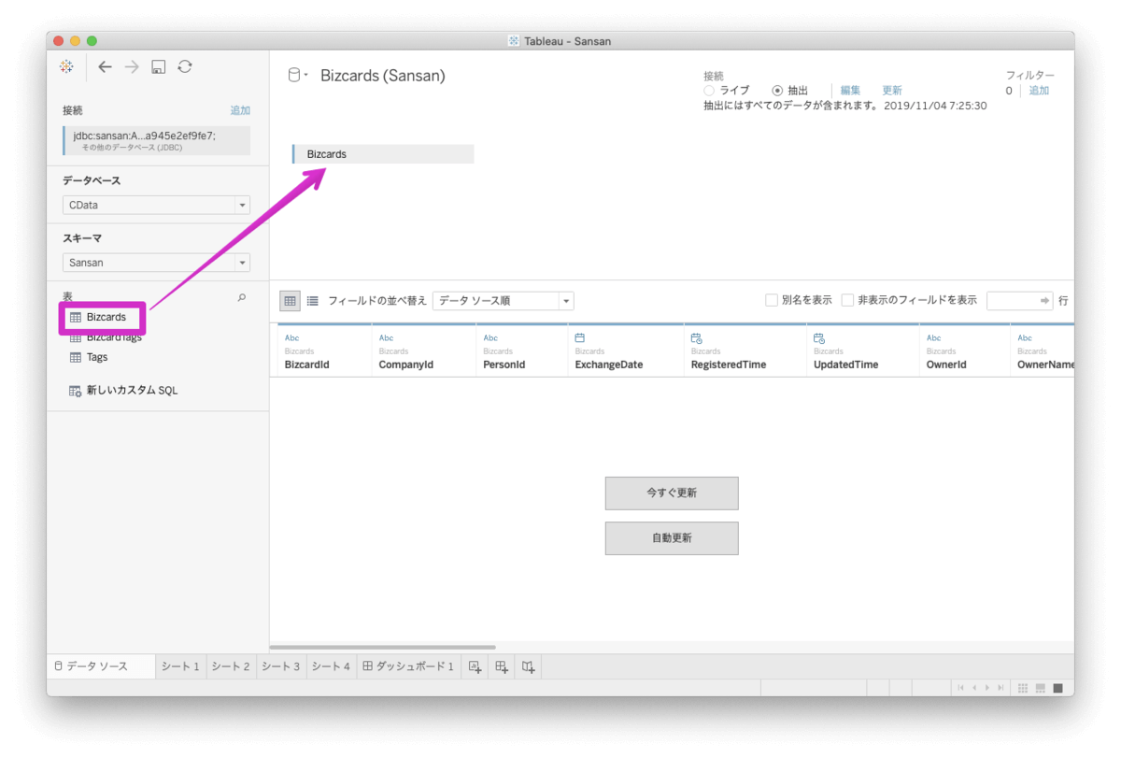Enable the 別名を表示 checkbox
This screenshot has height=758, width=1121.
pos(772,300)
